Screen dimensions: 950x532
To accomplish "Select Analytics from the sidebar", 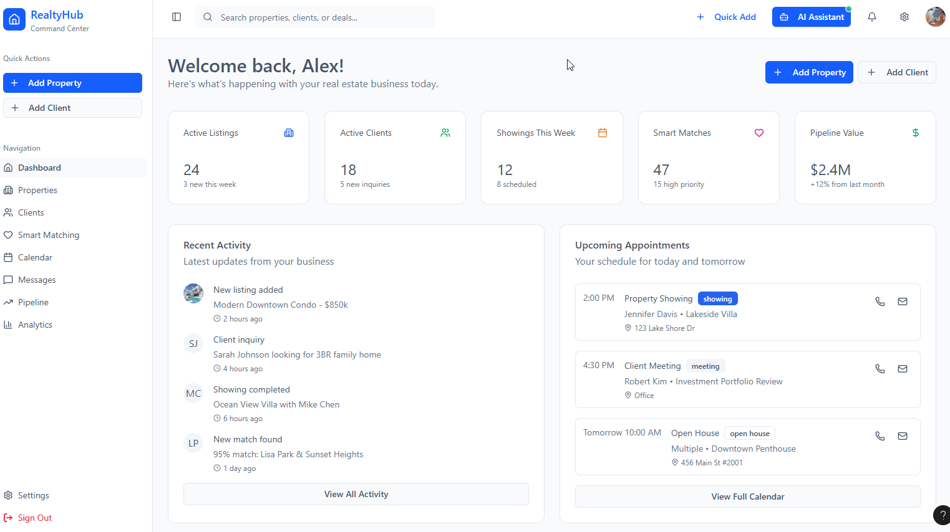I will [35, 325].
